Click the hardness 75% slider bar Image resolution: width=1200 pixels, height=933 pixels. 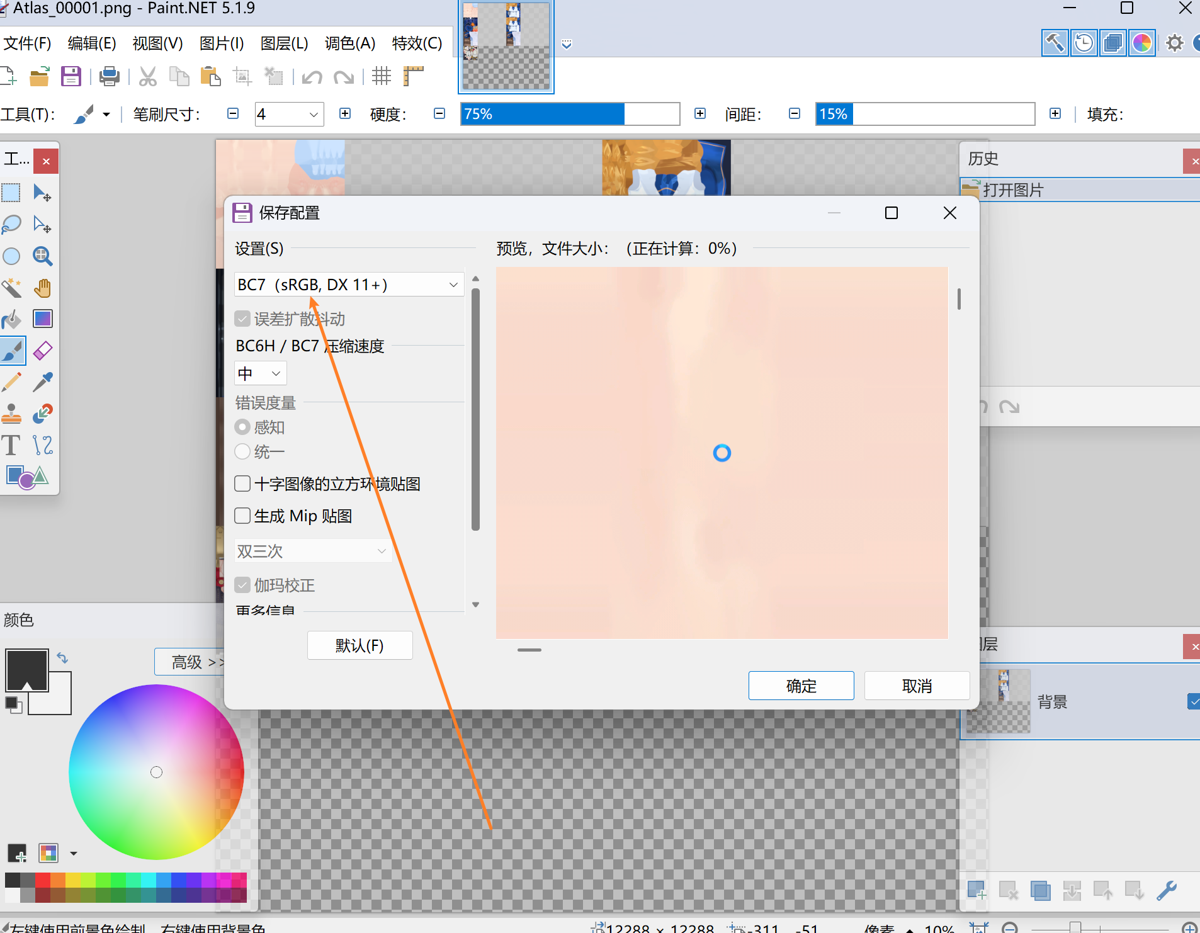pyautogui.click(x=570, y=114)
